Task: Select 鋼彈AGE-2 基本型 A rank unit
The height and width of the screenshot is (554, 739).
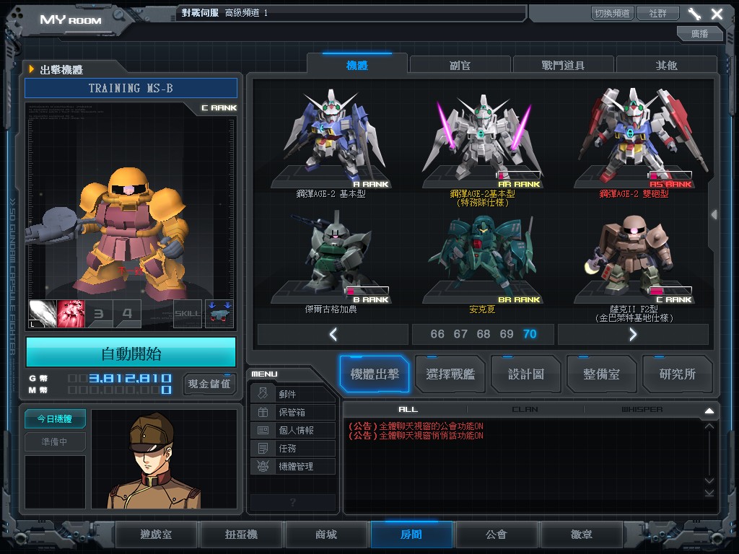Action: (331, 141)
